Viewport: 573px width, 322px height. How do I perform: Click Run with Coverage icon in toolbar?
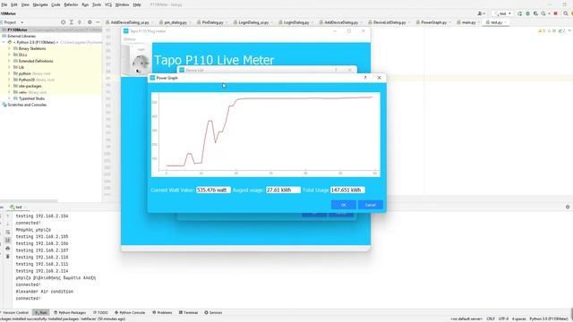[x=535, y=13]
